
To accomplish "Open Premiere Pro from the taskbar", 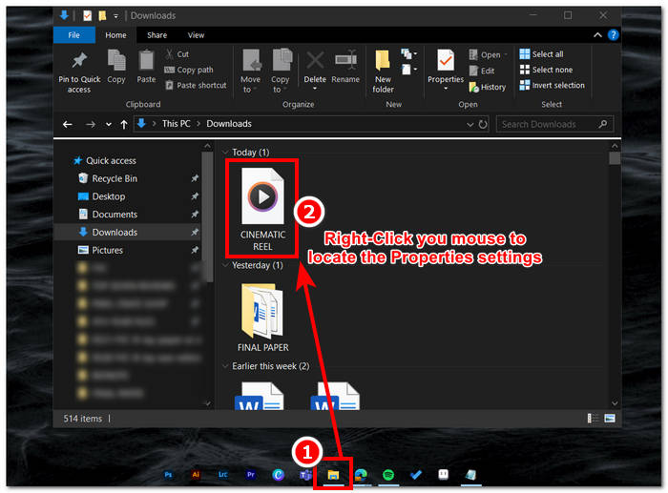I will click(250, 475).
